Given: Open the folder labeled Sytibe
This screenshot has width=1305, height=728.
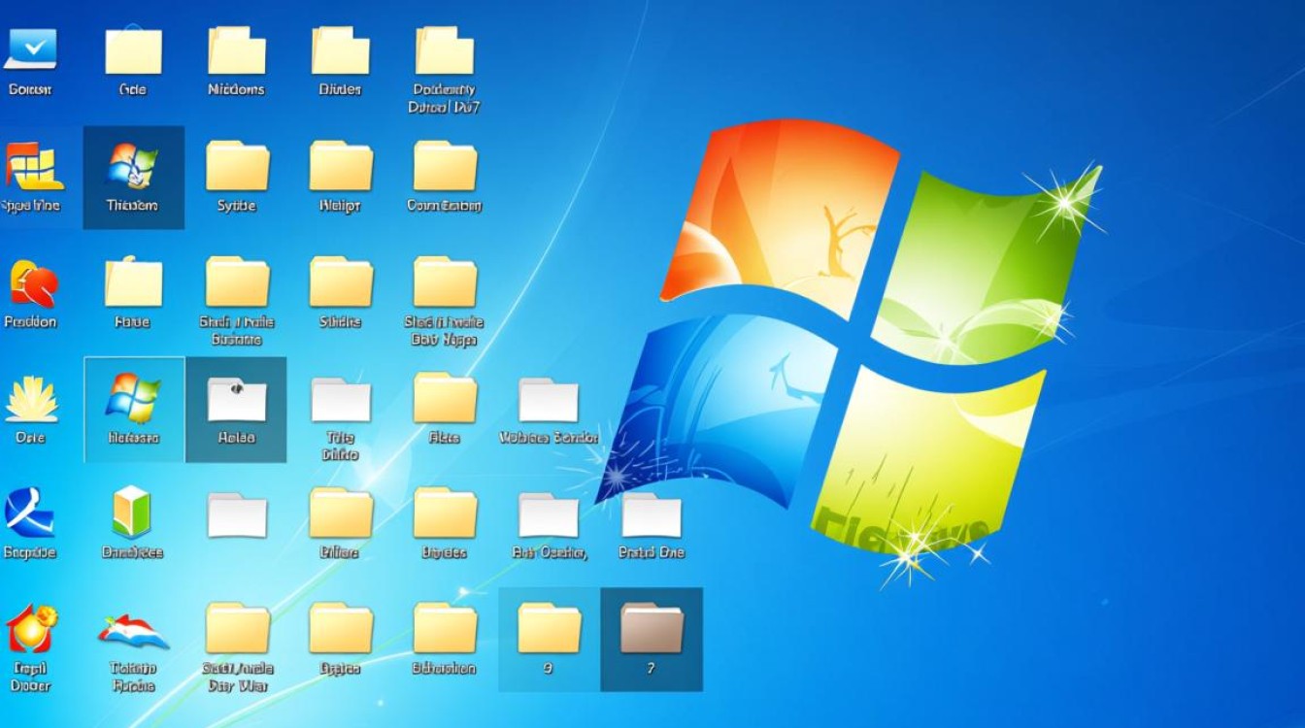Looking at the screenshot, I should 237,166.
